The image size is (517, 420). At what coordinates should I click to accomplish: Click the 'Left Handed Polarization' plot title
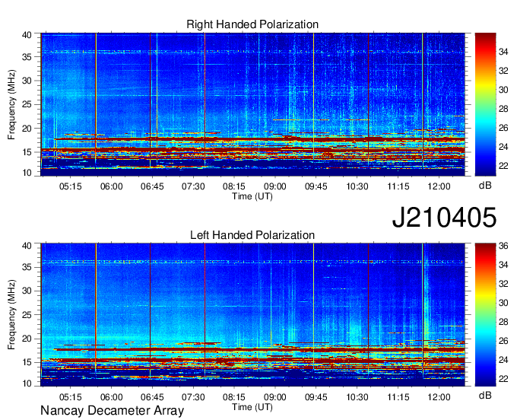(x=252, y=235)
